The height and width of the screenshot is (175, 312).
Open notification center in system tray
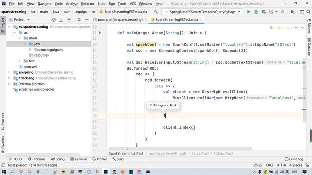[x=304, y=172]
